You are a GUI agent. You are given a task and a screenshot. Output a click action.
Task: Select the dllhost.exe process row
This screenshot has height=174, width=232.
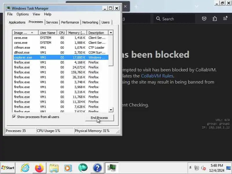(61, 52)
